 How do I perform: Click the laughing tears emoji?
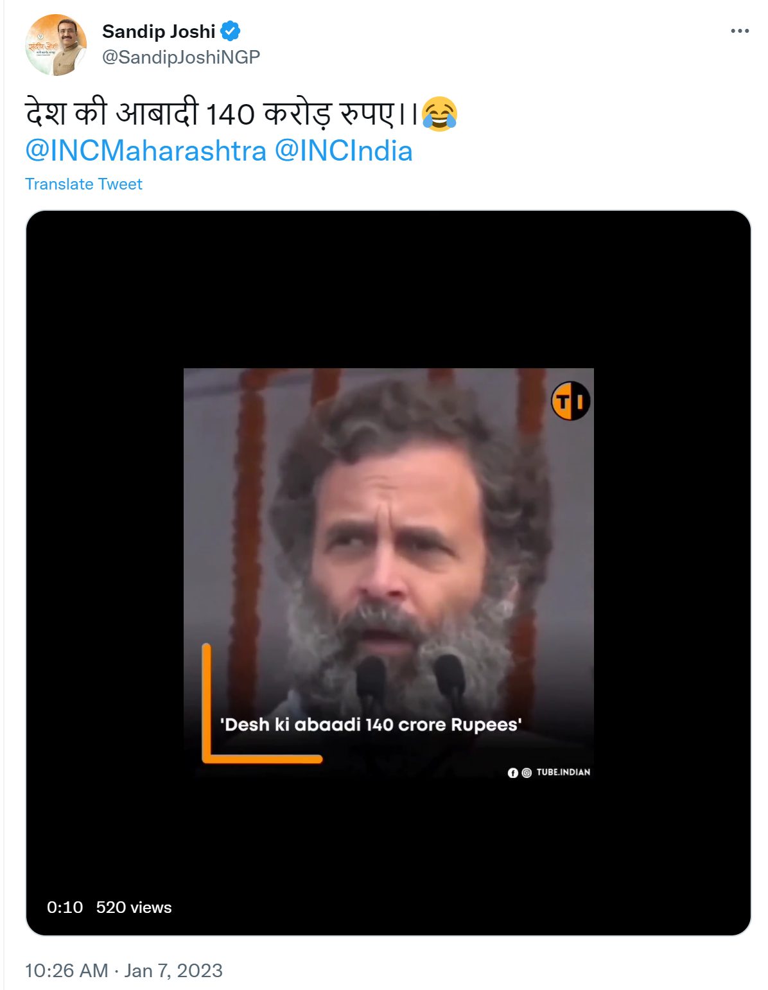[x=439, y=114]
